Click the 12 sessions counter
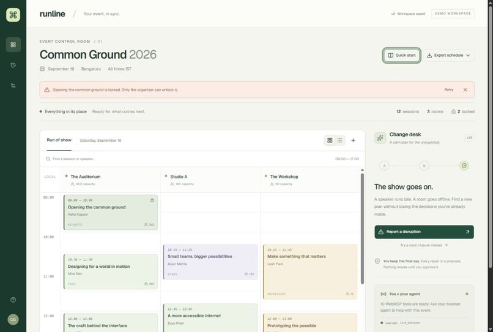The width and height of the screenshot is (493, 332). point(407,112)
